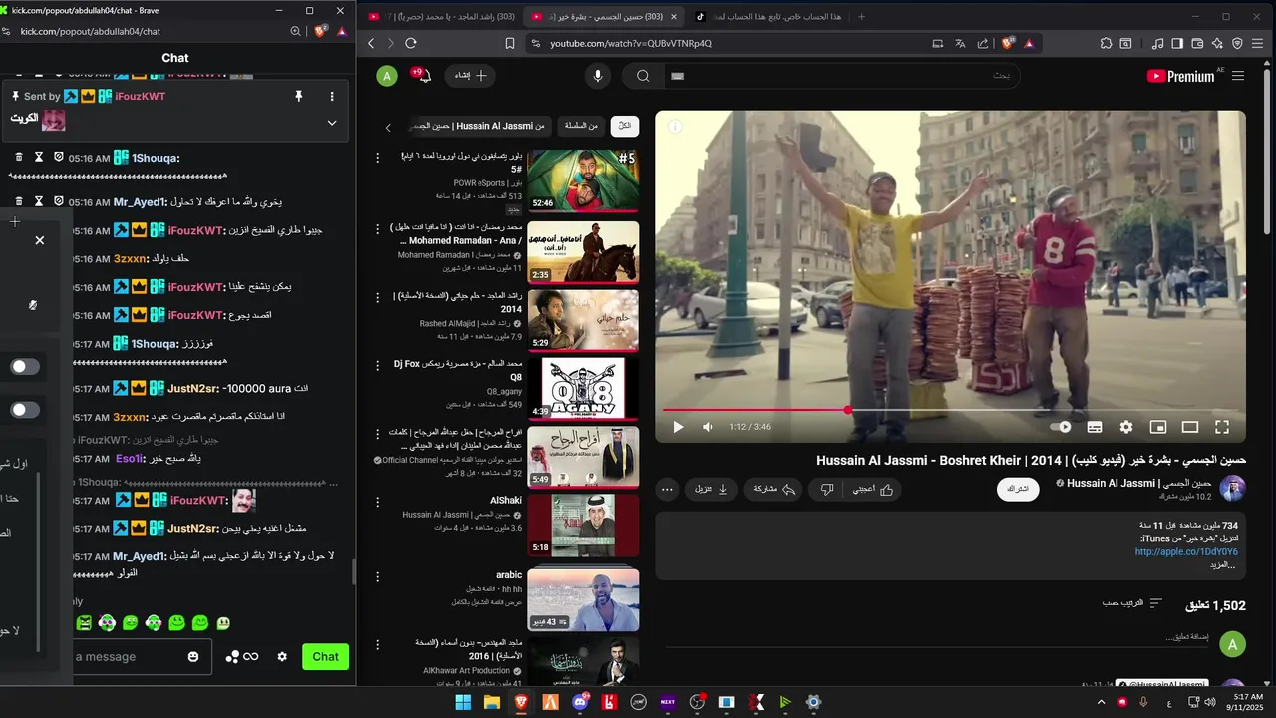
Task: Like the Boshret Kheir video
Action: pos(873,489)
